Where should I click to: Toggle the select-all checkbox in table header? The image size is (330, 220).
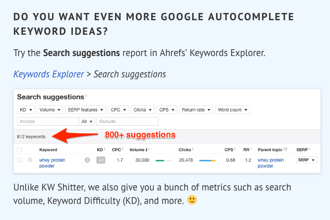click(x=19, y=150)
